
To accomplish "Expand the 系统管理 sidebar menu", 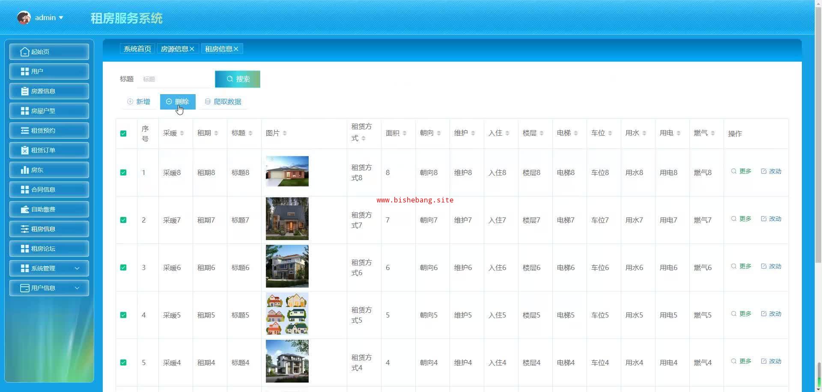I will 49,268.
